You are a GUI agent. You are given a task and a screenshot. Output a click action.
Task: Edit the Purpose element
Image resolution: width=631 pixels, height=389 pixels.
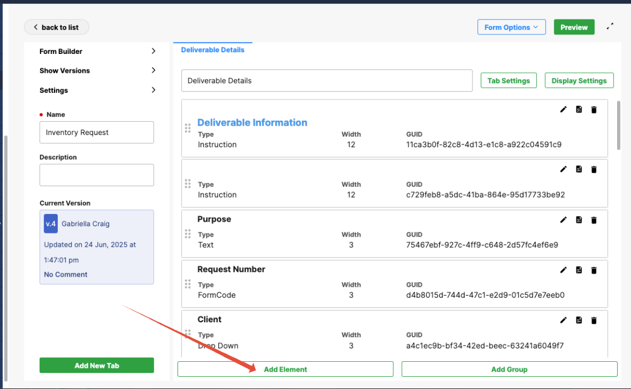[563, 220]
